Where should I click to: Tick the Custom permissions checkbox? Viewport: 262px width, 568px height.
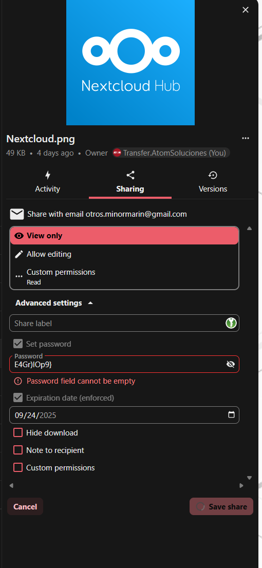click(18, 467)
